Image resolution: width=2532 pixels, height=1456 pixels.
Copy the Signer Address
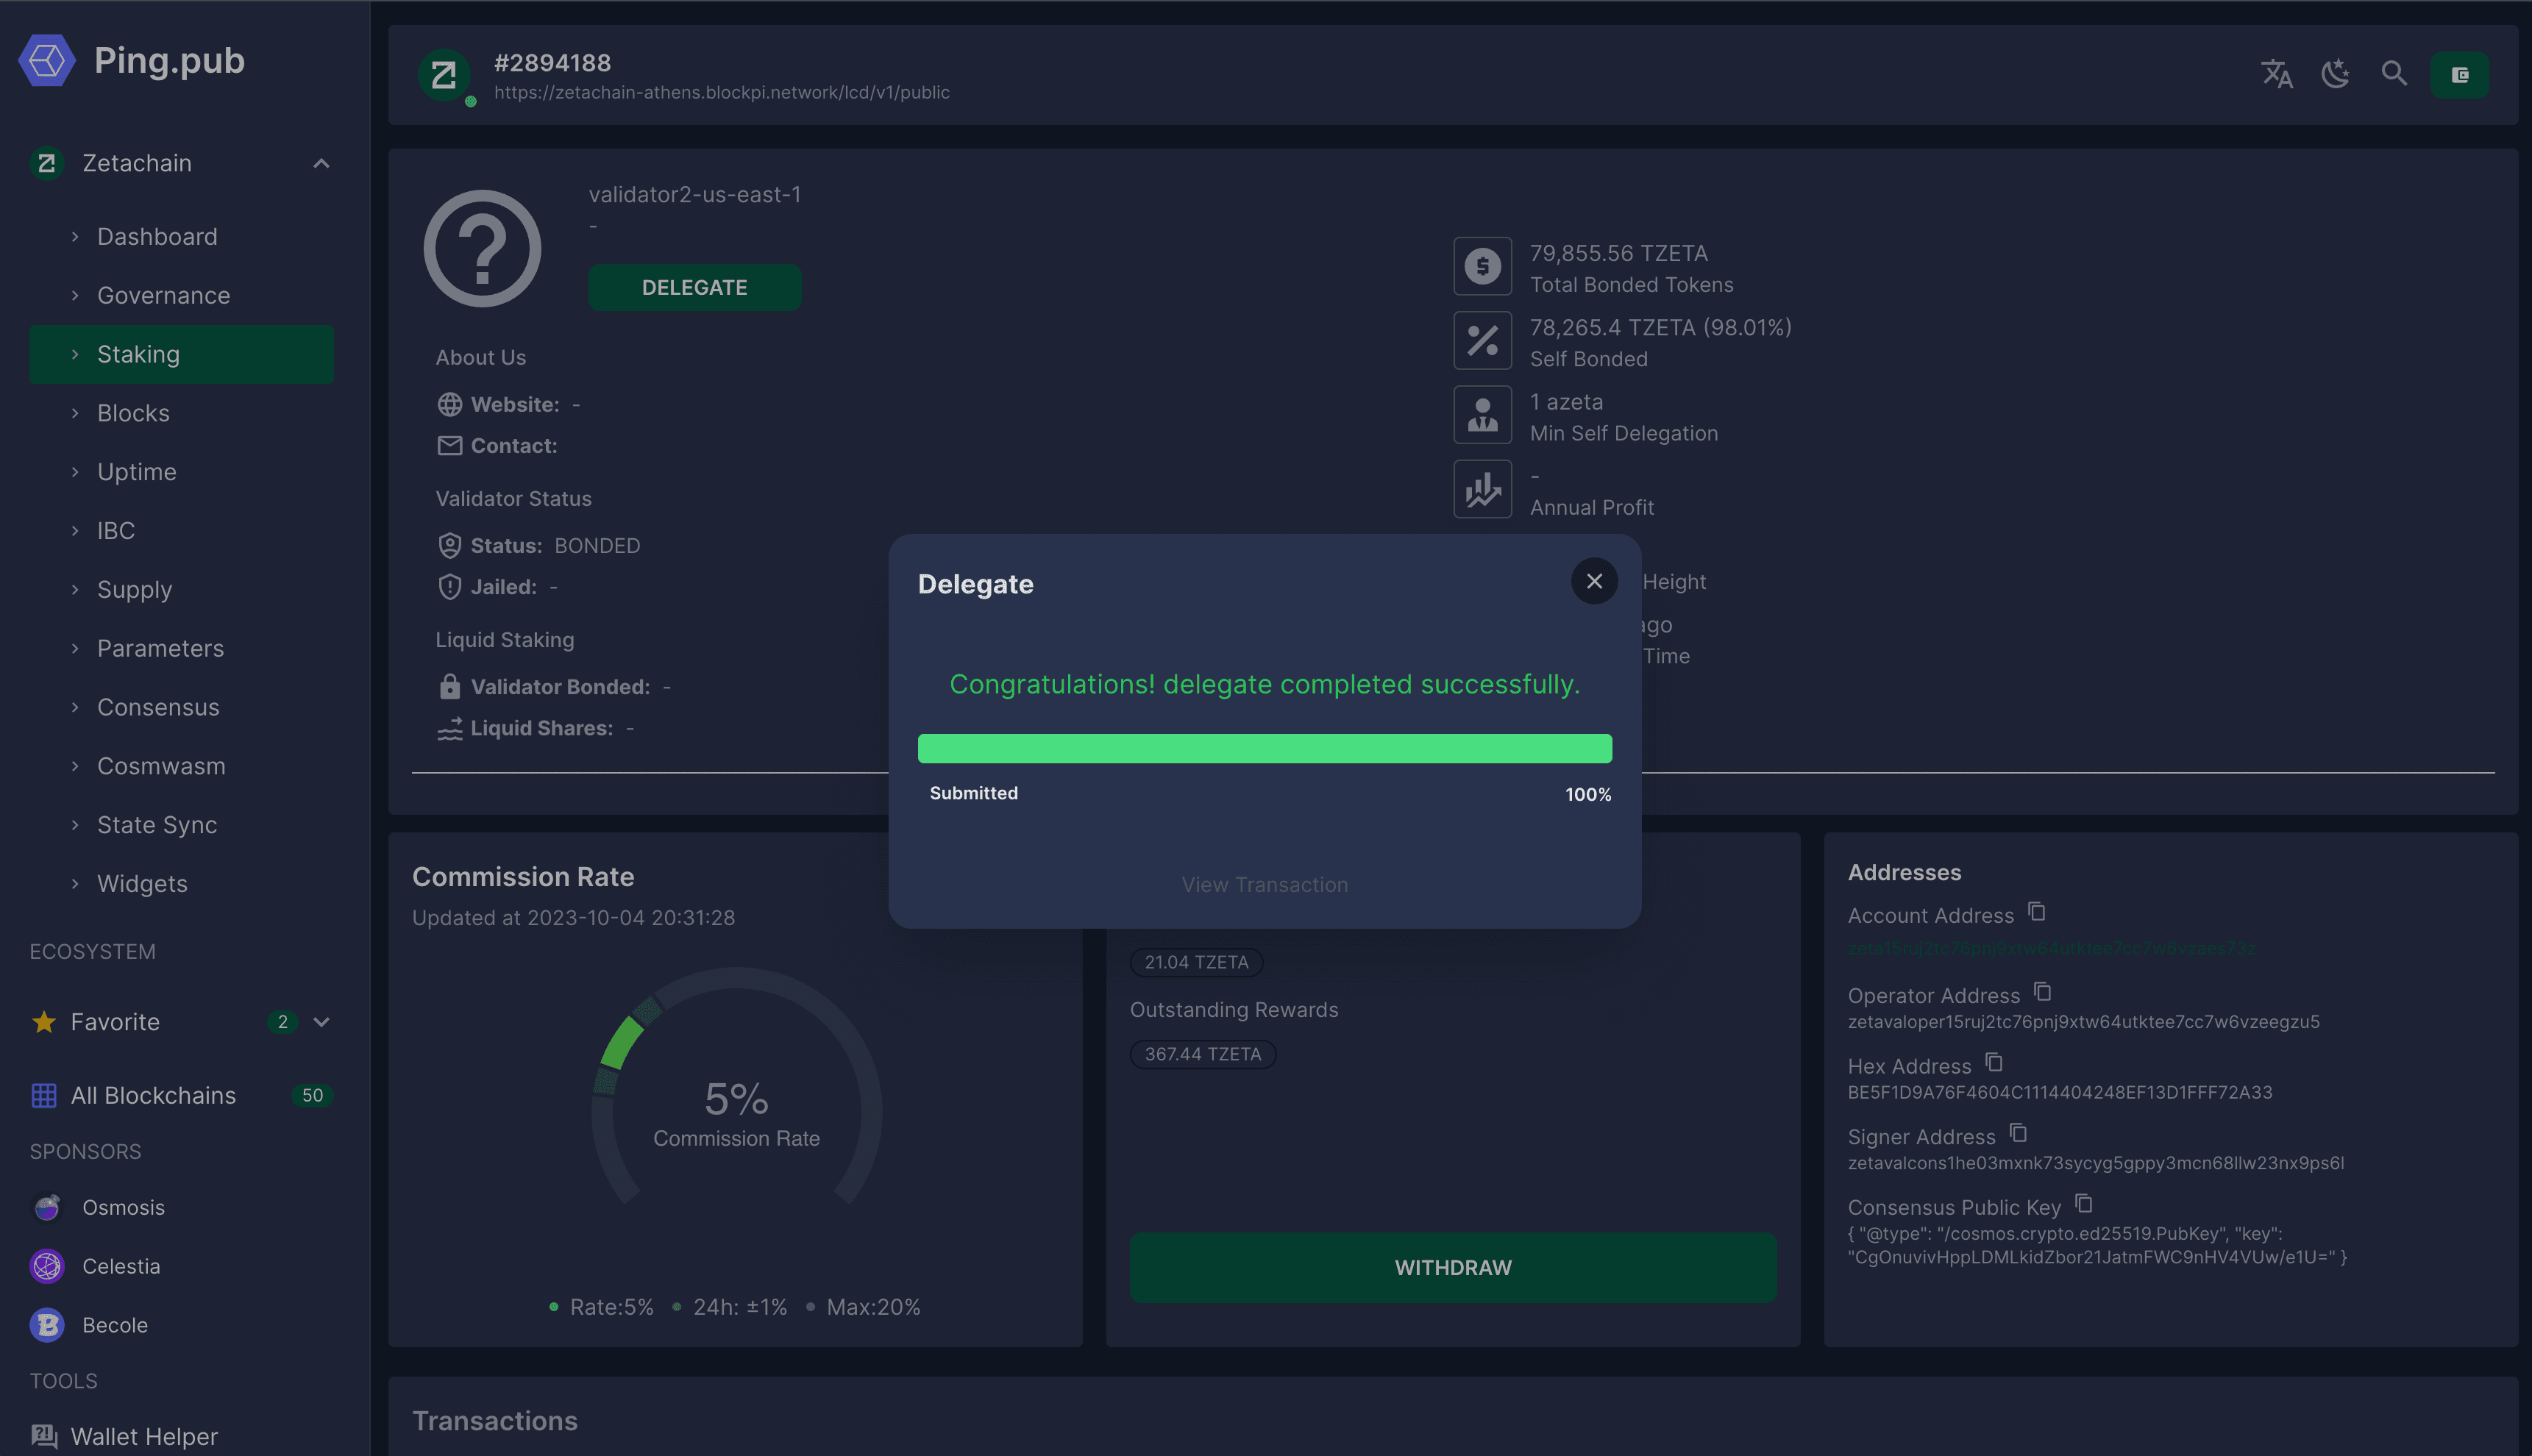[2018, 1133]
